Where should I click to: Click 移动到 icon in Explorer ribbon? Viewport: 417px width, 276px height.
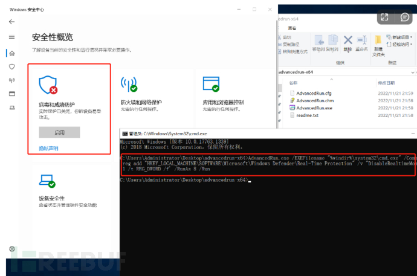pyautogui.click(x=319, y=43)
